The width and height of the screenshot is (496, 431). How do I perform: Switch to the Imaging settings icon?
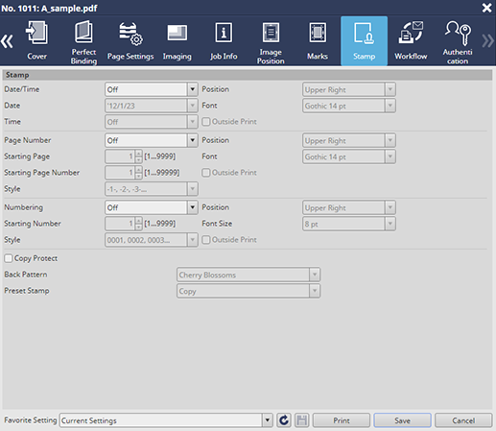(x=177, y=41)
